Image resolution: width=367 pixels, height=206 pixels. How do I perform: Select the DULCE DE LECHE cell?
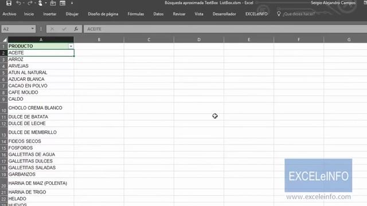tap(41, 124)
